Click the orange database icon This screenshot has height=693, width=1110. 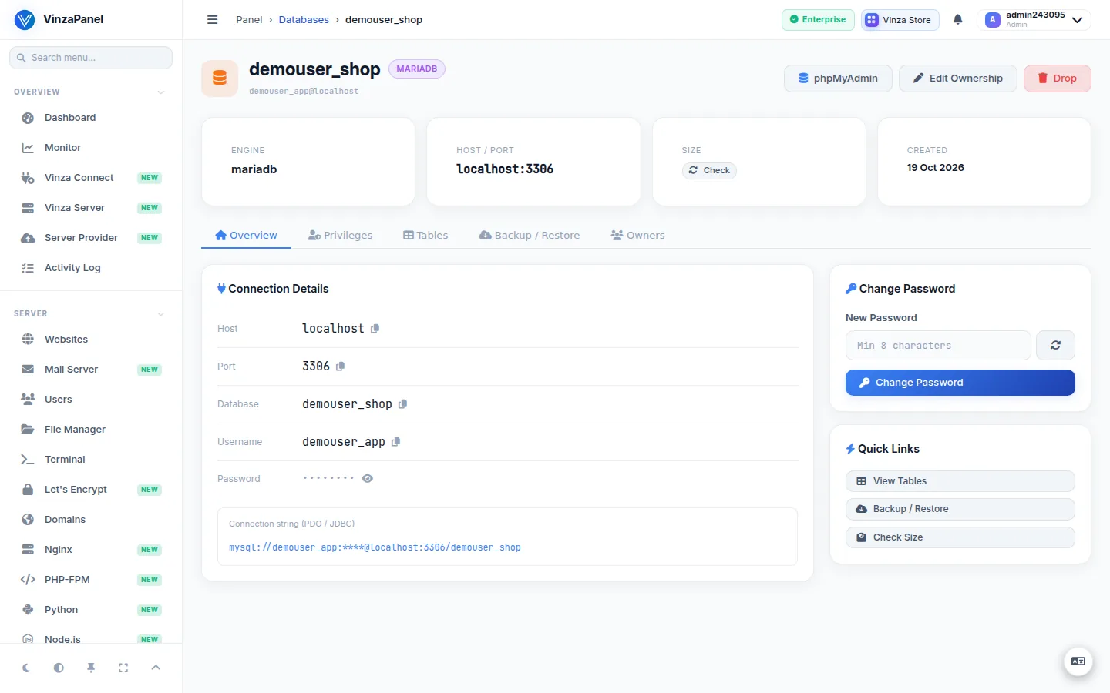220,79
